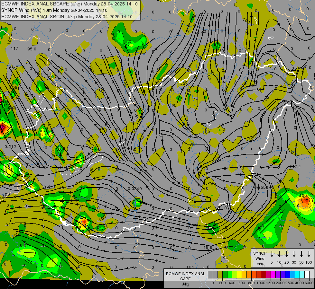Click 'ECMWF-INDEX-ANAL CAPE J/kg' legend label

185,279
